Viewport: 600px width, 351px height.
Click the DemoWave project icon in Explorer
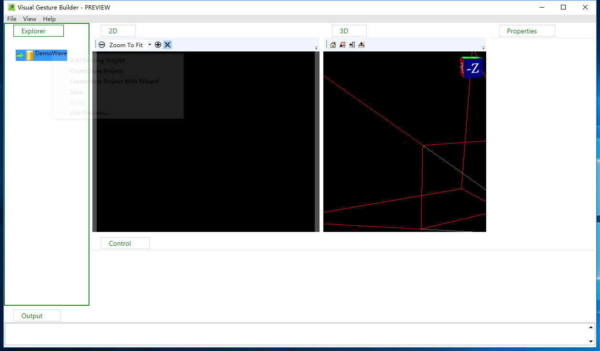[x=30, y=55]
